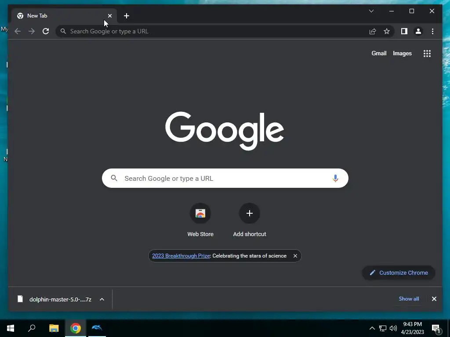
Task: Open notification center icon
Action: (x=435, y=329)
